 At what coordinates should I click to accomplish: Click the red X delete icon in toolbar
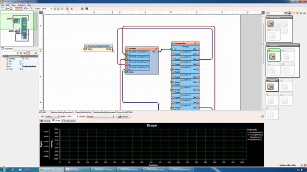coord(72,9)
